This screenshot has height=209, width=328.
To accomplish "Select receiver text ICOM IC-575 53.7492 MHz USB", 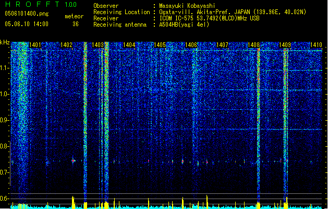I will (210, 18).
